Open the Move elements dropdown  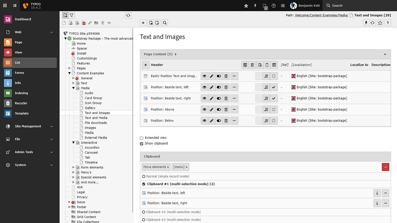(156, 167)
